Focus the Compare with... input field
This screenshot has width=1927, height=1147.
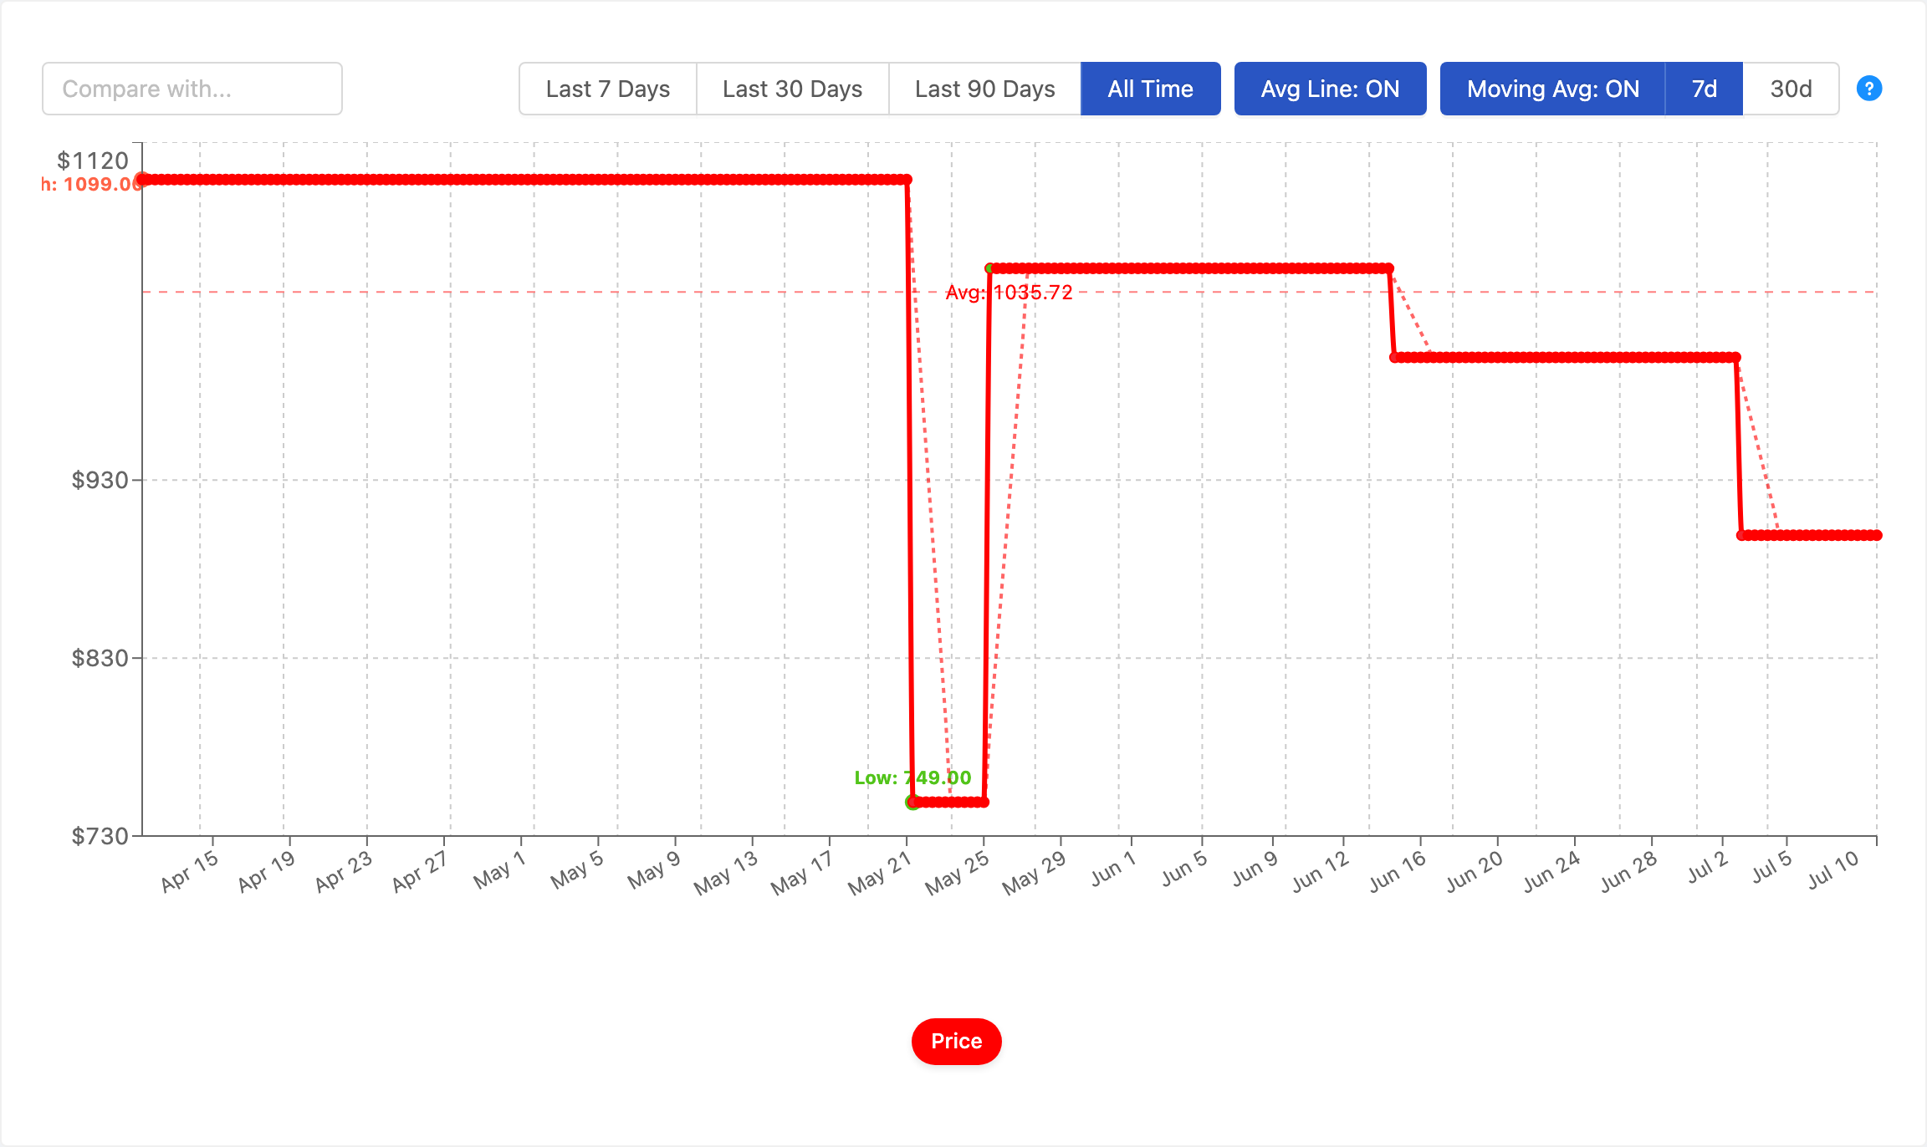[x=192, y=89]
